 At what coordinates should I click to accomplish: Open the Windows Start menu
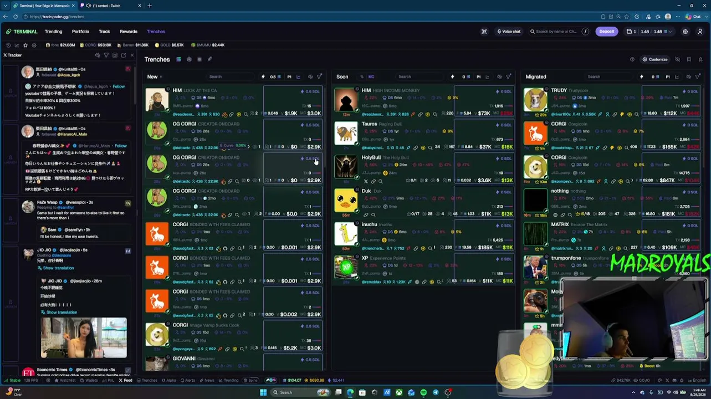(263, 392)
